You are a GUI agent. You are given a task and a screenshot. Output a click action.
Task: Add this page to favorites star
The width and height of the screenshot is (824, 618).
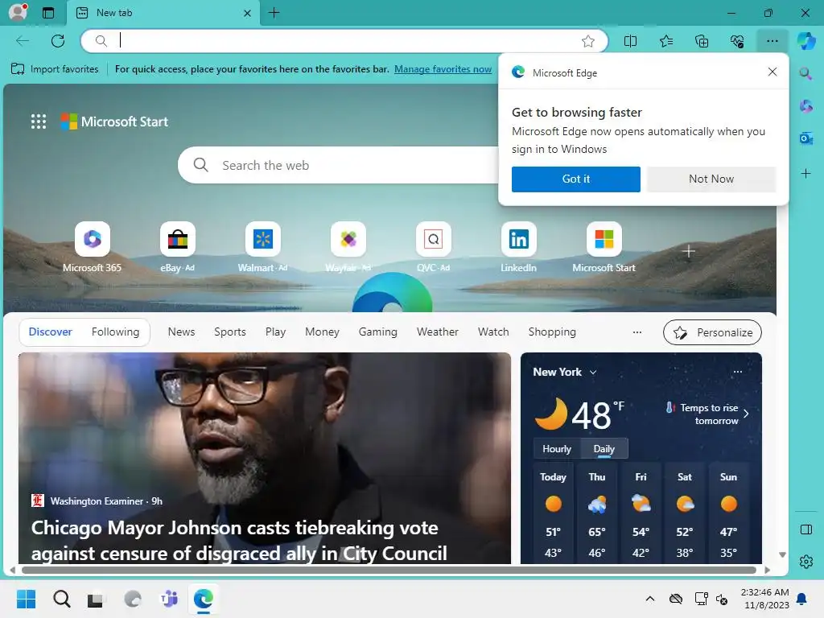click(588, 41)
